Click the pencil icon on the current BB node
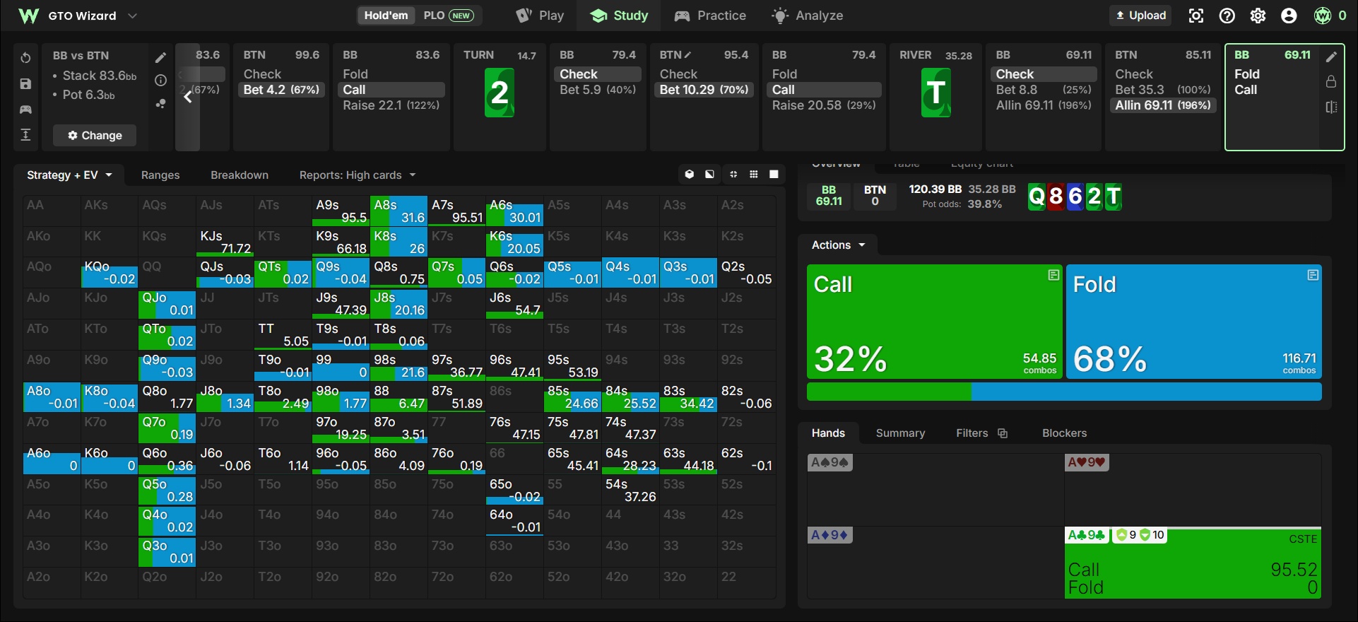The width and height of the screenshot is (1358, 622). point(1331,57)
